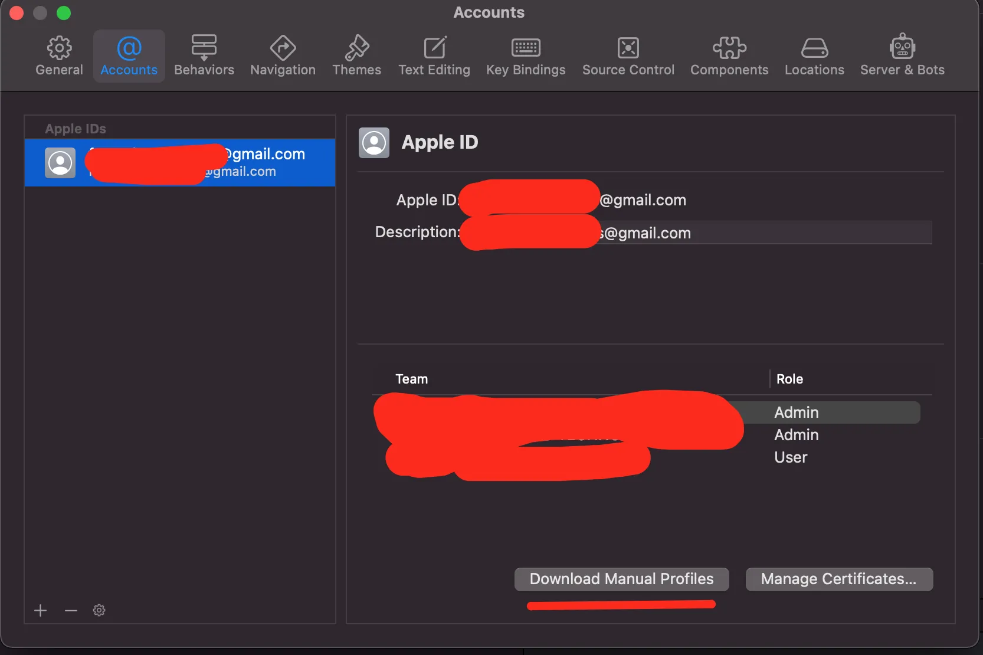This screenshot has height=655, width=983.
Task: Click the avatar icon in Apple IDs list
Action: click(x=60, y=163)
